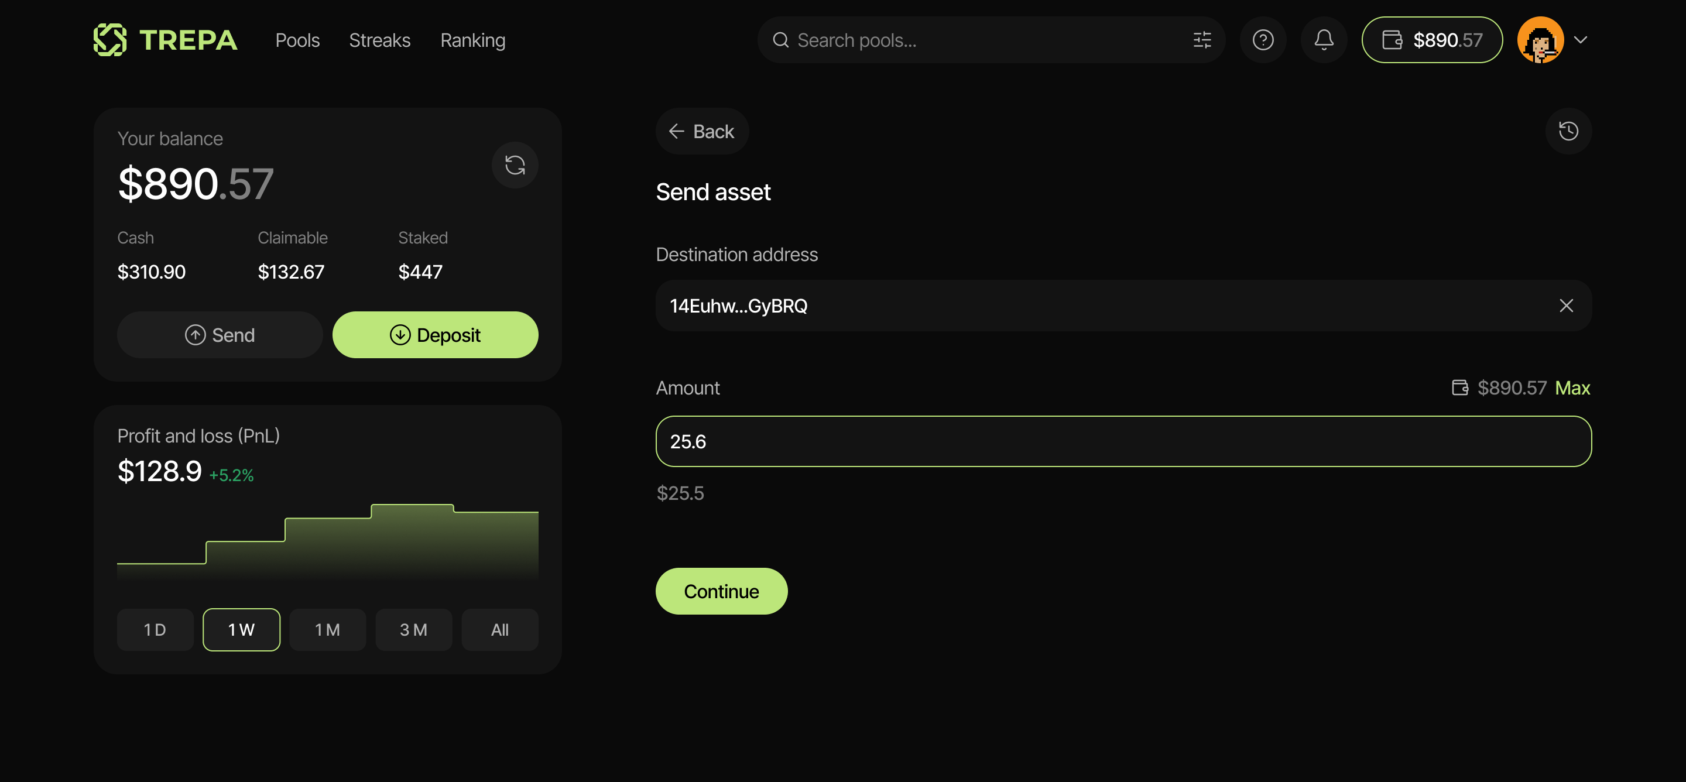Open transaction history clock icon
Image resolution: width=1686 pixels, height=782 pixels.
1568,131
